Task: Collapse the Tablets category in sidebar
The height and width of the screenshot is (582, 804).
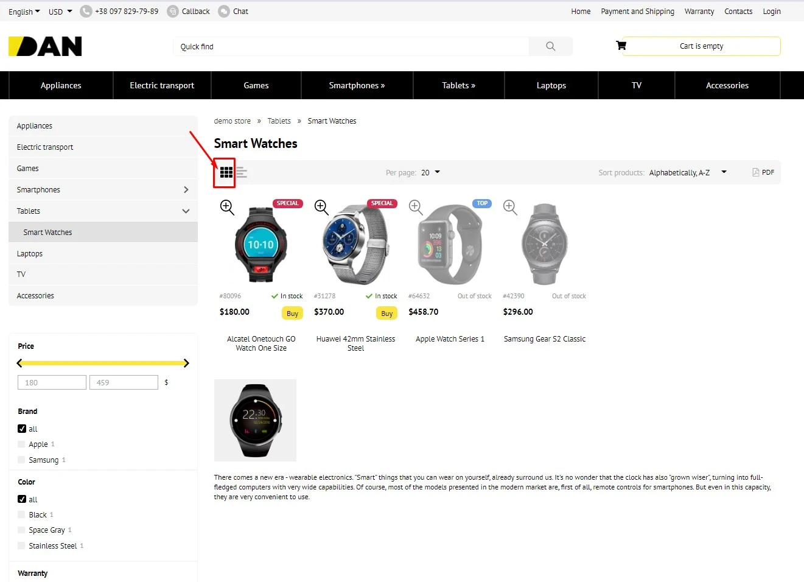Action: coord(186,211)
